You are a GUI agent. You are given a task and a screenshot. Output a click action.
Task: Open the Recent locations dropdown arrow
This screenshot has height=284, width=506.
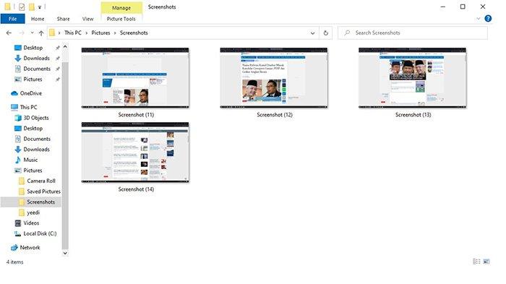click(x=32, y=33)
